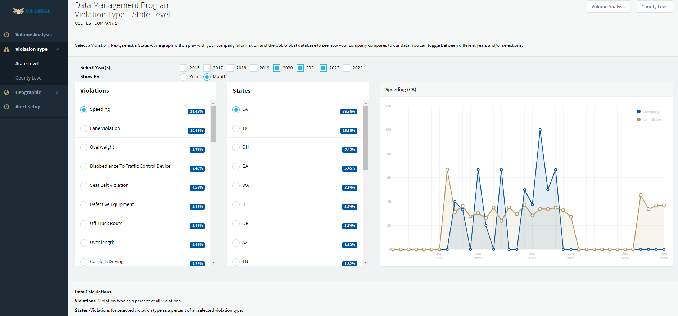This screenshot has width=678, height=316.
Task: Select the OR state radio
Action: coord(236,224)
